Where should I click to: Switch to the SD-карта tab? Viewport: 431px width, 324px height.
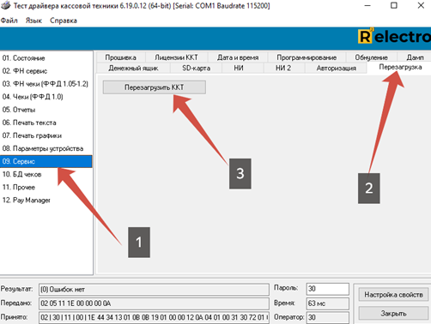[196, 68]
